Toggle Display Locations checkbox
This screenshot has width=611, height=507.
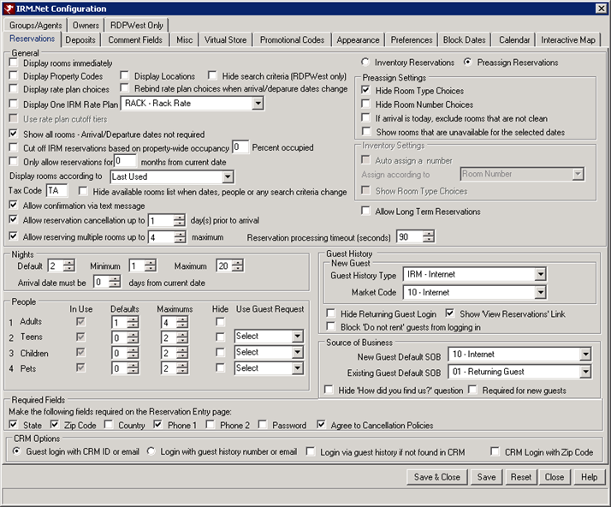[x=125, y=75]
